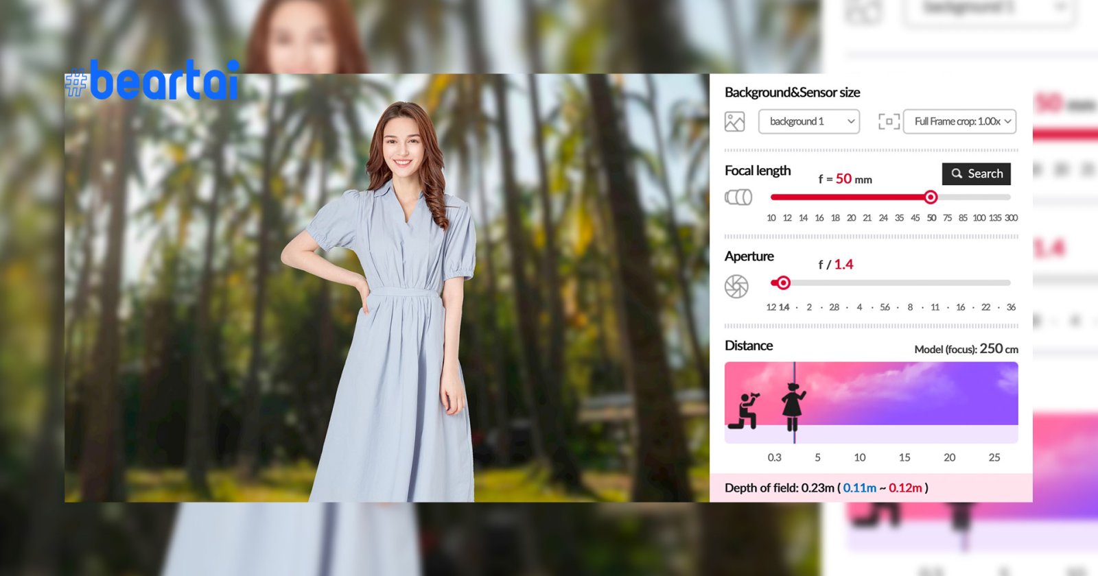Screen dimensions: 1098x576
Task: Set focal length to 85 on scale
Action: [963, 218]
